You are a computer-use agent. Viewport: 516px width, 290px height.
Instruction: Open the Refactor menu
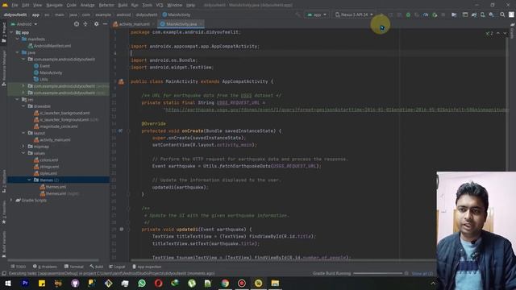(106, 5)
